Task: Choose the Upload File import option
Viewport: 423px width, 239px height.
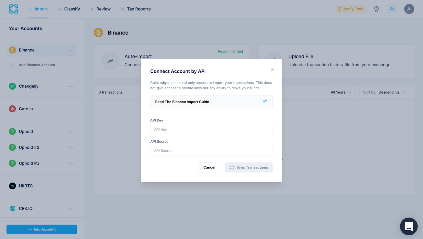Action: tap(336, 61)
